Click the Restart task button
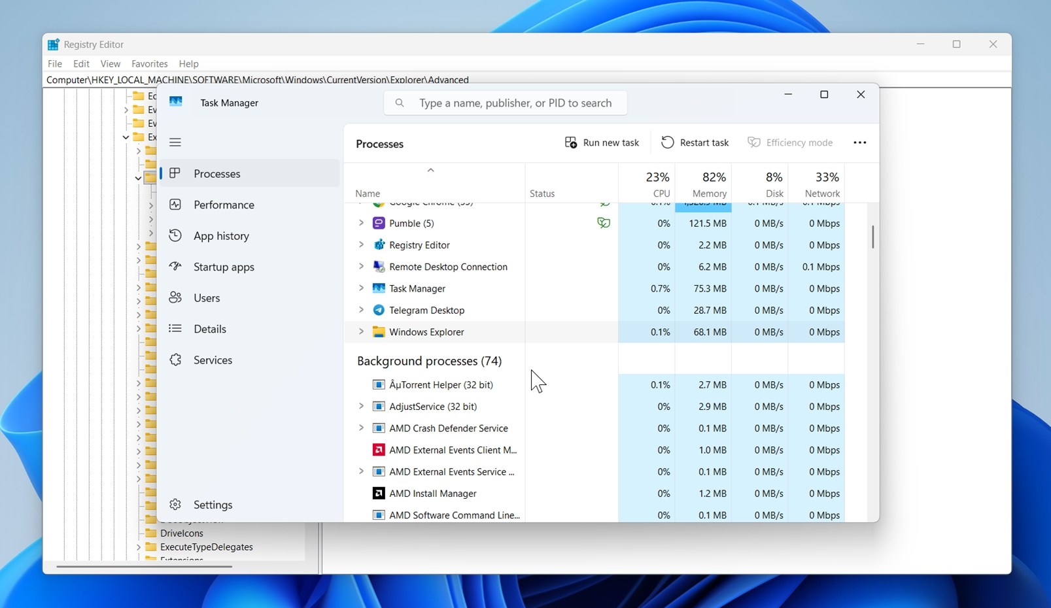Viewport: 1051px width, 608px height. pos(695,142)
